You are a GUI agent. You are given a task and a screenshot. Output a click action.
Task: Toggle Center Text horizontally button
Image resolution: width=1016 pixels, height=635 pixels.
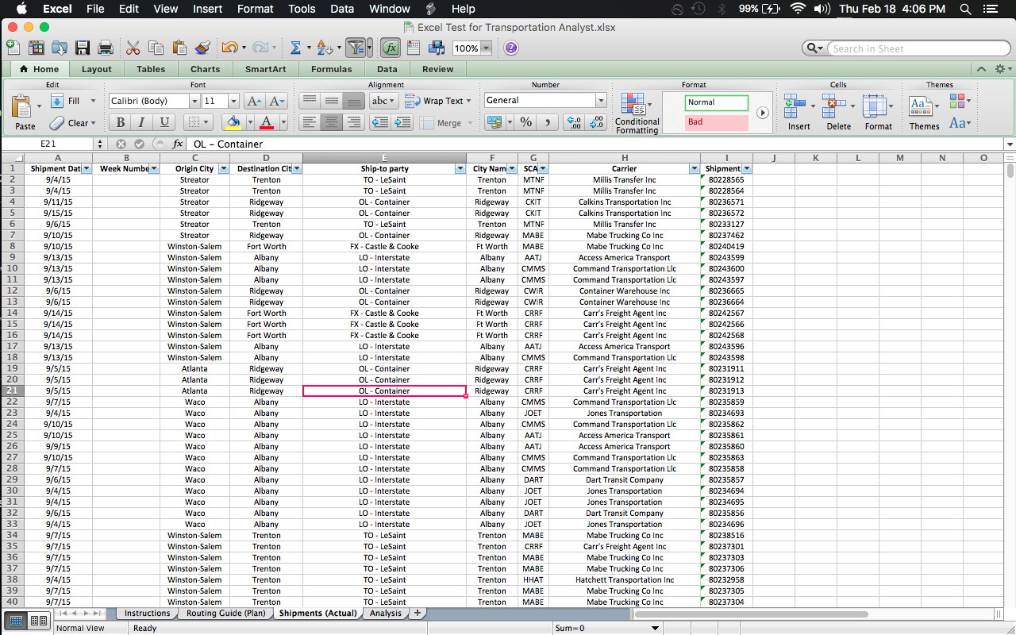[332, 122]
